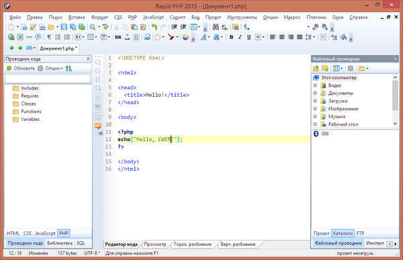The image size is (403, 260).
Task: Navigate forward with green right arrow
Action: coord(20,48)
